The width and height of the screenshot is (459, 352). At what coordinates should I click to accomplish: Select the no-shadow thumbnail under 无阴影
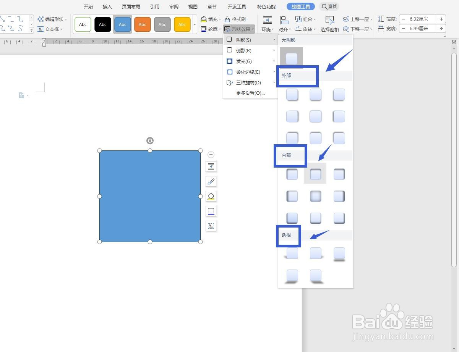point(292,58)
